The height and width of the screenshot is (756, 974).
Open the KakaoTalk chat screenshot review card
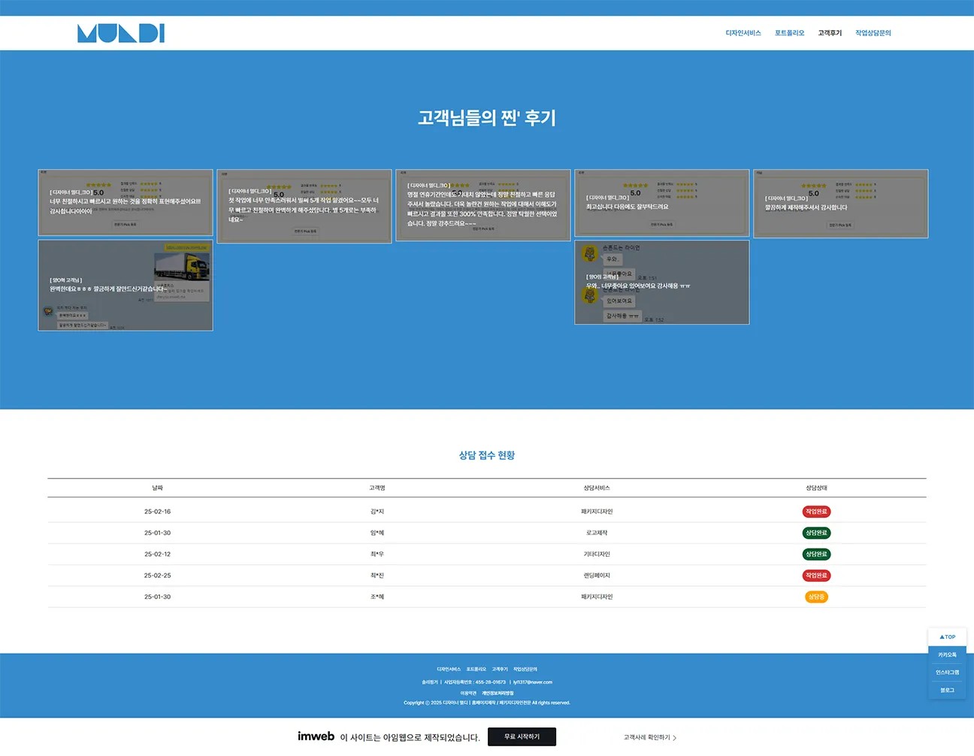pos(661,283)
